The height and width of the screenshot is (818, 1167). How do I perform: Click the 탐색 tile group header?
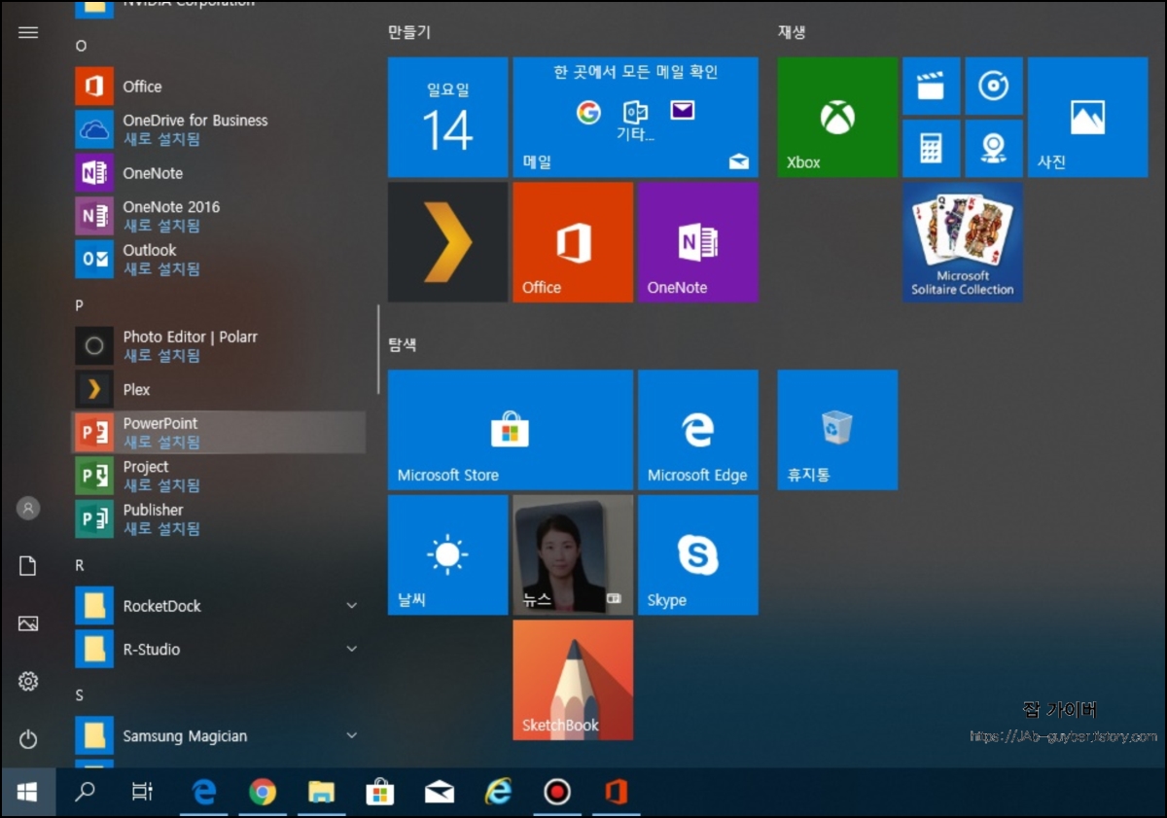[x=402, y=344]
